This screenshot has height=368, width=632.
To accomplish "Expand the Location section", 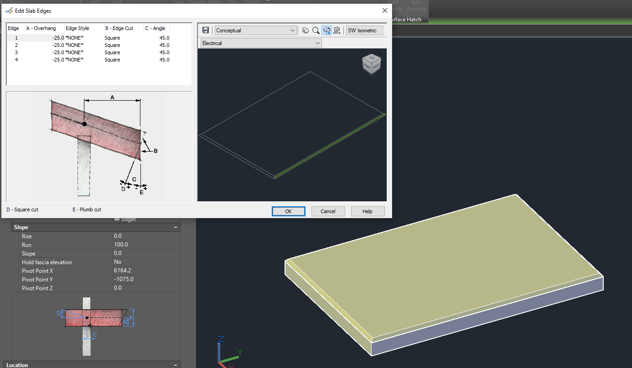I will click(x=175, y=365).
